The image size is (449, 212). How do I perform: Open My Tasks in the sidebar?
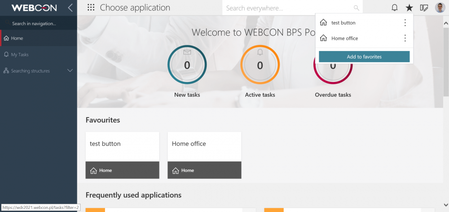point(39,54)
